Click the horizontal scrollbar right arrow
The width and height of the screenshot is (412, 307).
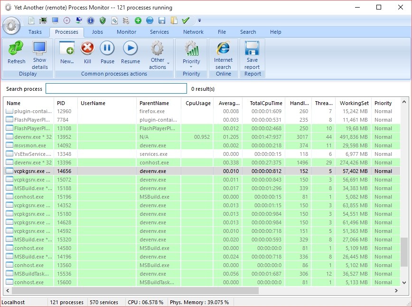pos(396,290)
